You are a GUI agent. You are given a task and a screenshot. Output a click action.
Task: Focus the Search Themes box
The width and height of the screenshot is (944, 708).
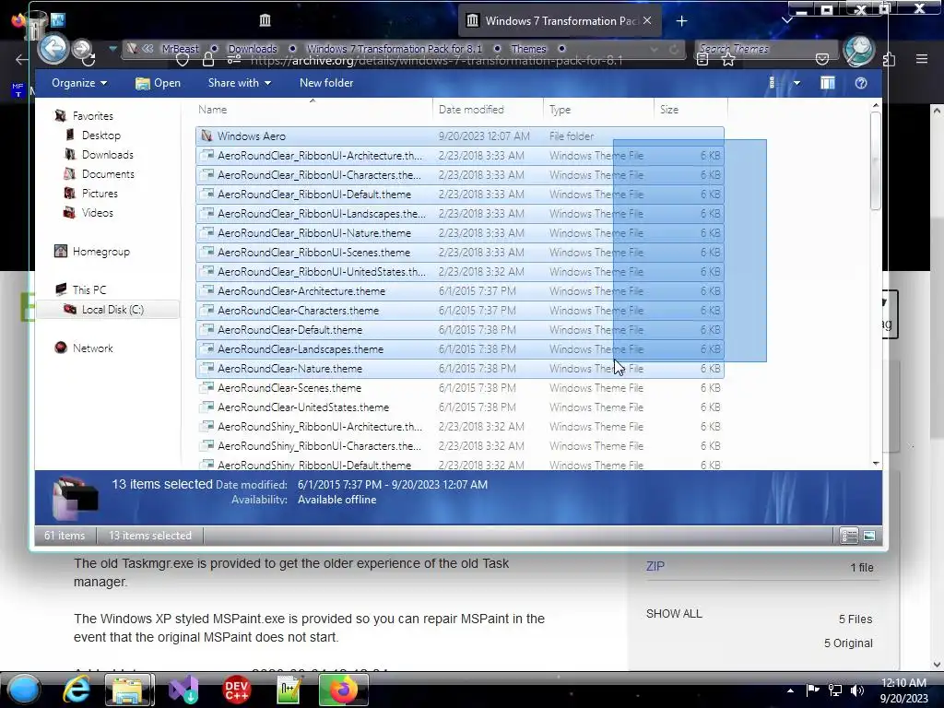[764, 49]
